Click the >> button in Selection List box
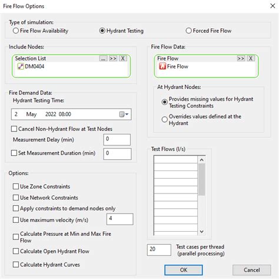The height and width of the screenshot is (279, 279). [113, 58]
